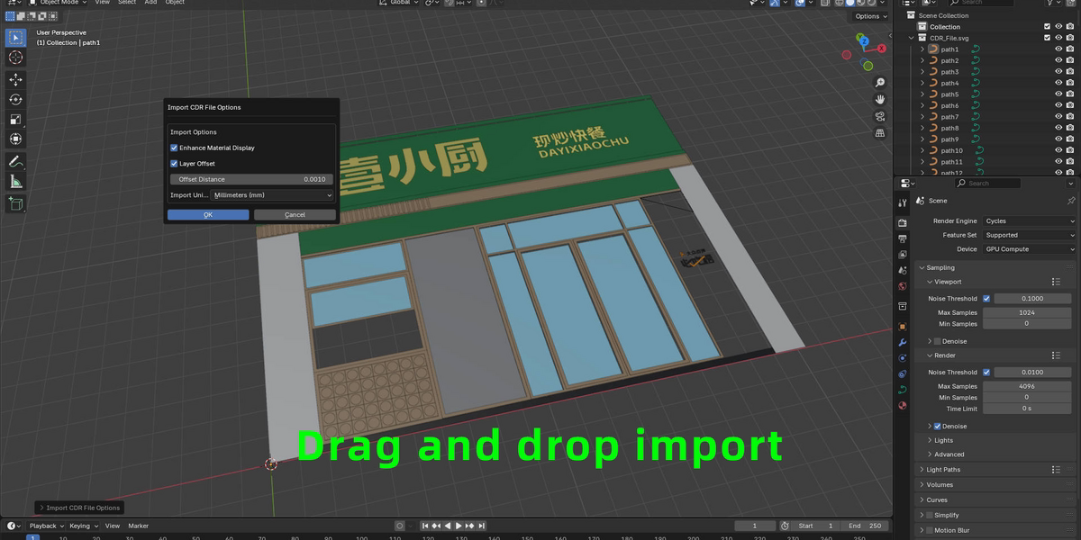Adjust the Offset Distance slider
Viewport: 1081px width, 540px height.
251,179
